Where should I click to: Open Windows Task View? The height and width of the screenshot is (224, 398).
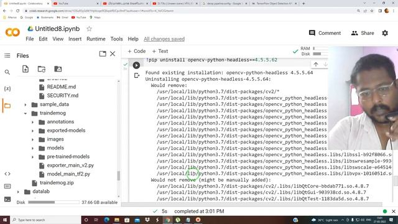[x=96, y=220]
